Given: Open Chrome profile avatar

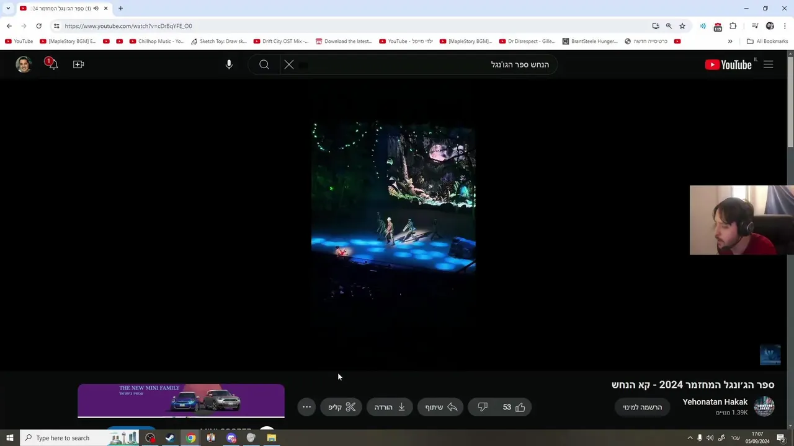Looking at the screenshot, I should [x=770, y=26].
